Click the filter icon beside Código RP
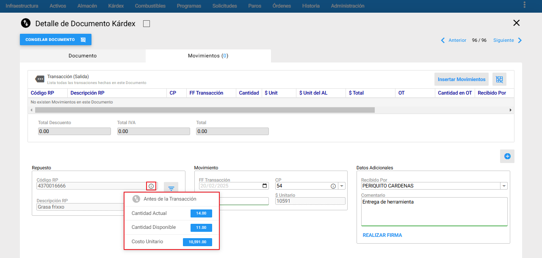 (x=171, y=188)
